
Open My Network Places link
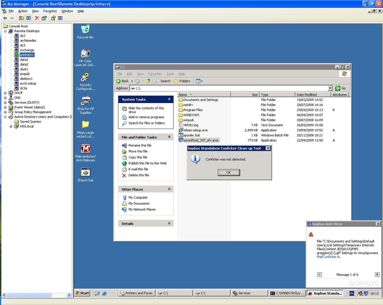142,209
